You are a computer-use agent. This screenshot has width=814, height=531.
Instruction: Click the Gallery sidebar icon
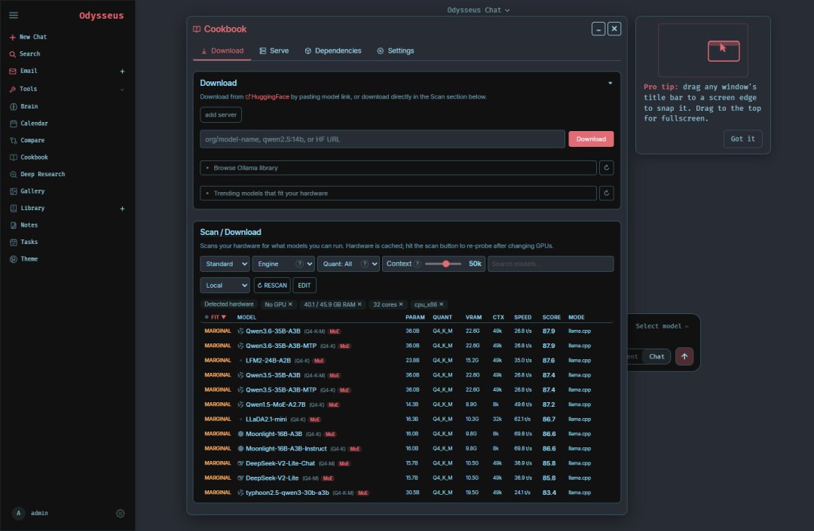14,191
